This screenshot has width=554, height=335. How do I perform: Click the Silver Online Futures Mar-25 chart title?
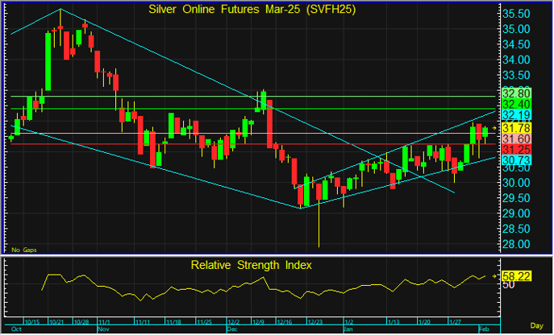click(252, 9)
